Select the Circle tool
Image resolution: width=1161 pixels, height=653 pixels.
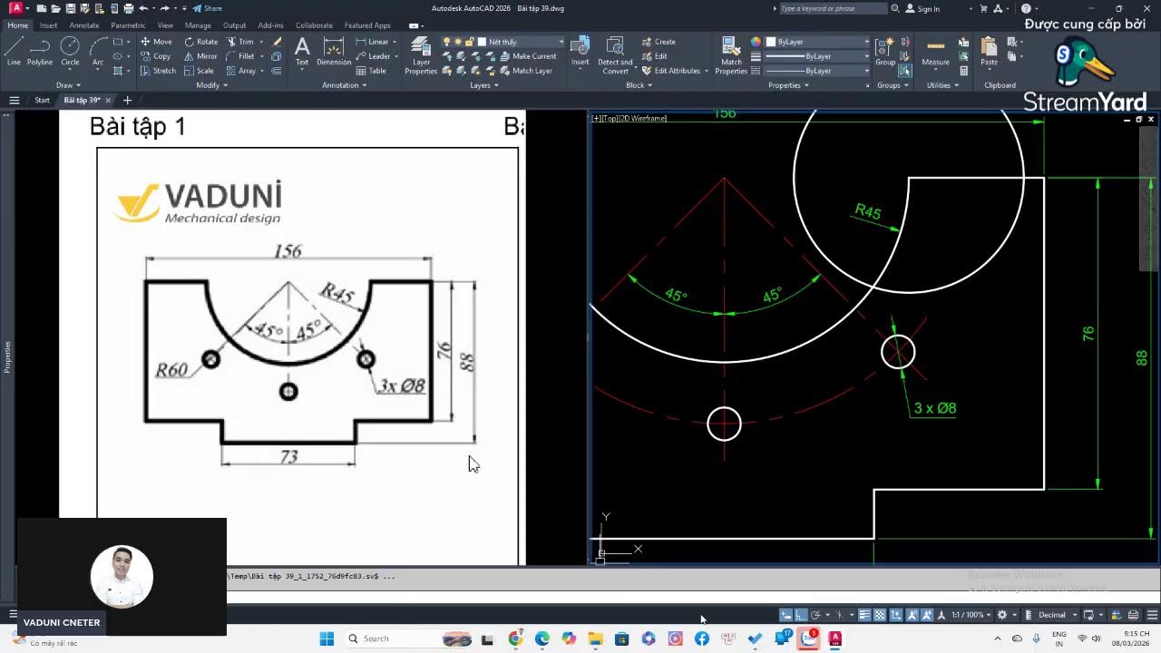(70, 52)
